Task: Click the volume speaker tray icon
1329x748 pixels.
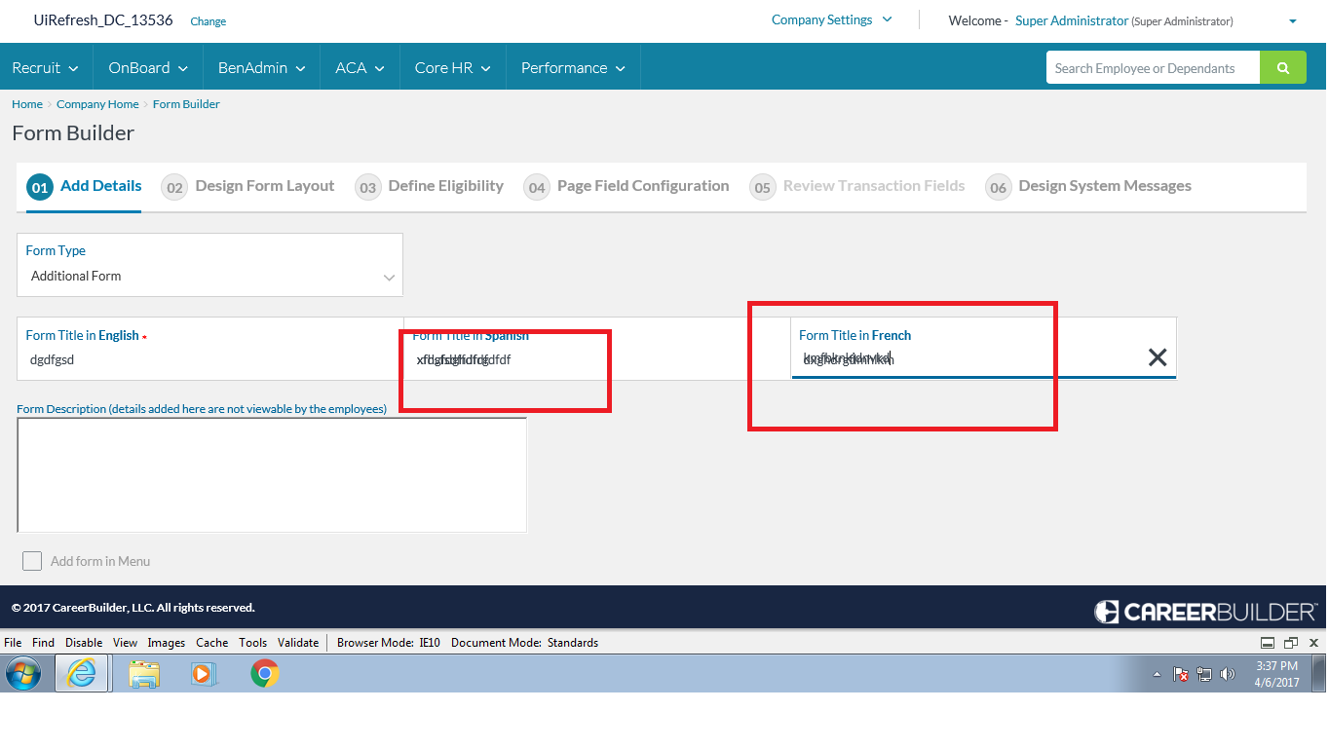Action: (1227, 674)
